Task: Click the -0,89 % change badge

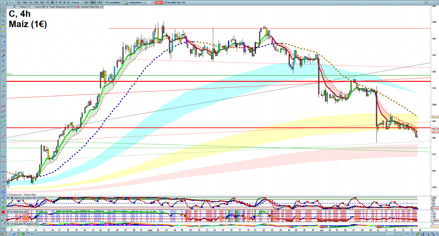Action: tap(159, 2)
